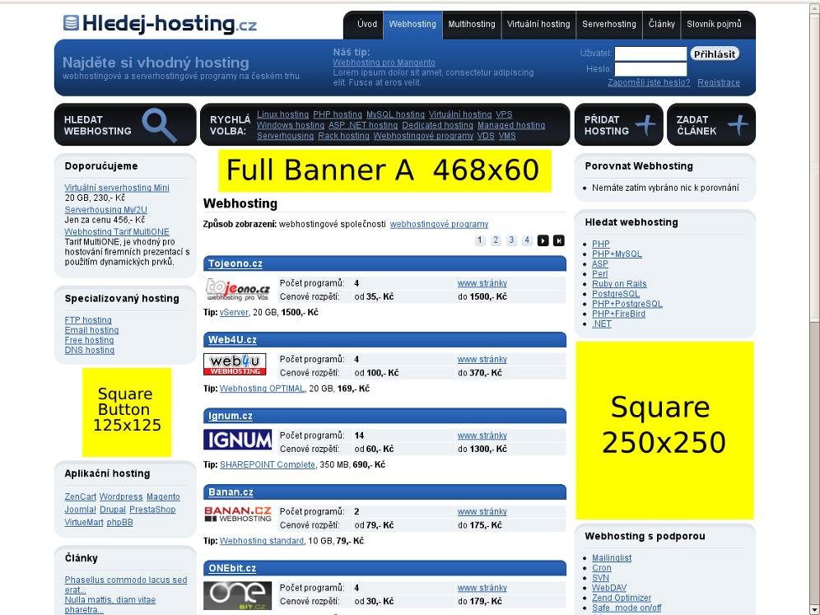Open the Webhosting pro Mangento tip link
This screenshot has height=615, width=820.
(x=384, y=63)
